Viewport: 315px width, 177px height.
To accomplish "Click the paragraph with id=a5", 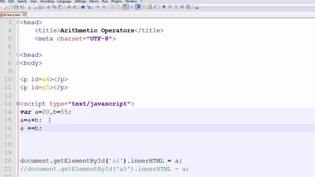I will 44,88.
